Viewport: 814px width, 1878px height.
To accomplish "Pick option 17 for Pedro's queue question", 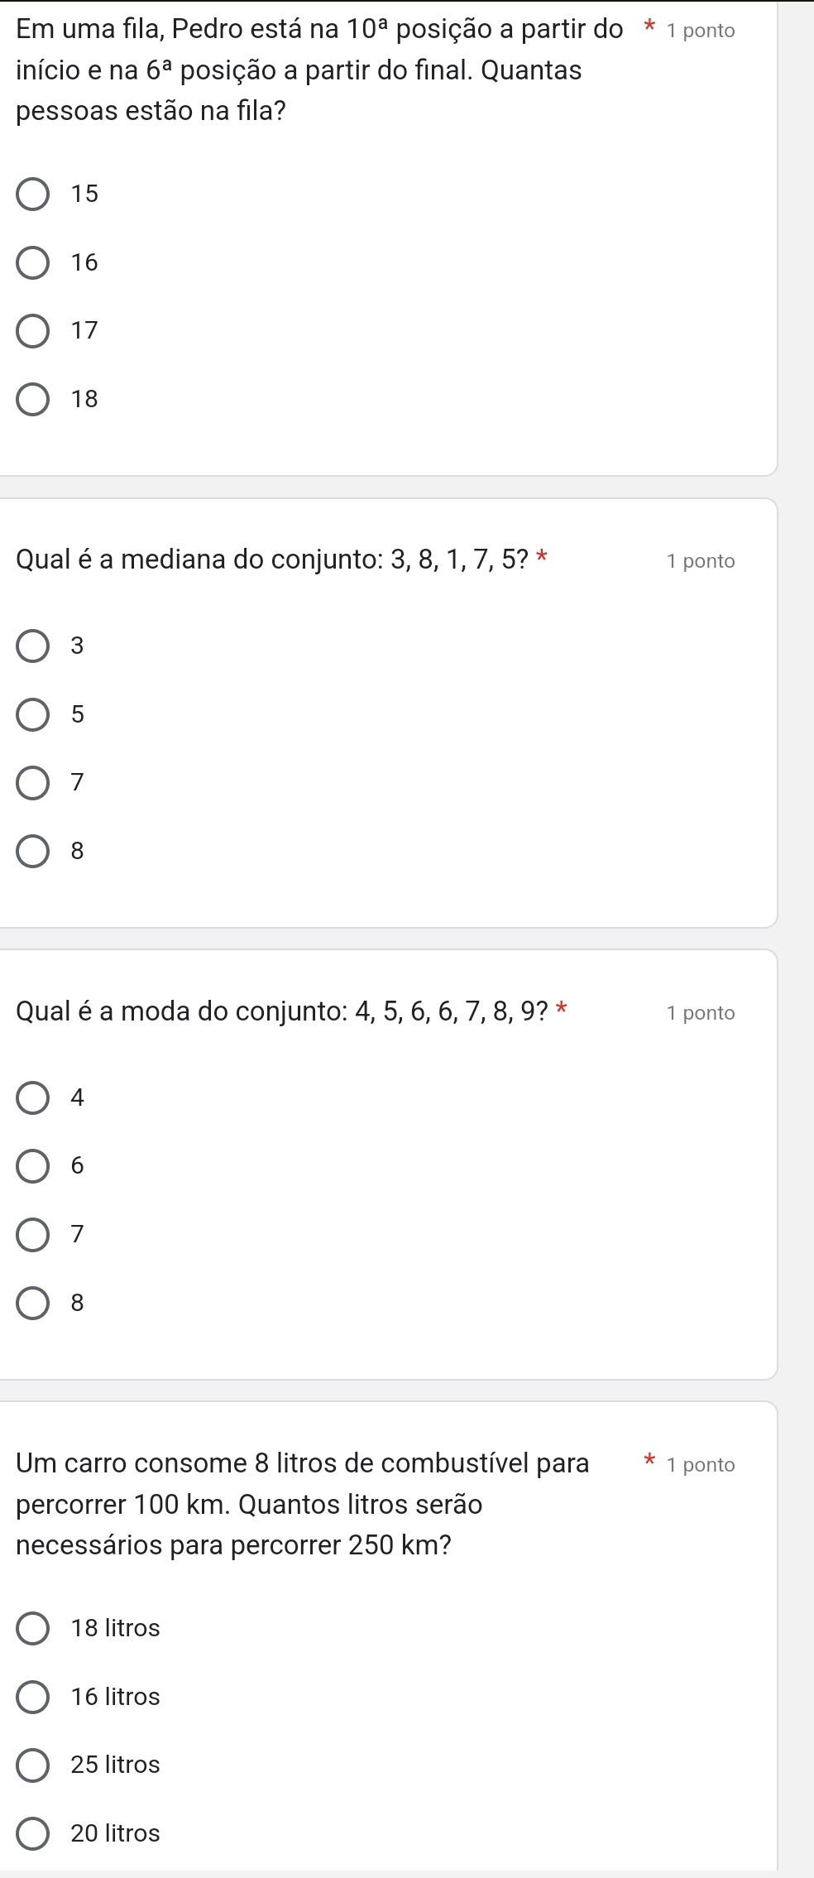I will point(33,331).
